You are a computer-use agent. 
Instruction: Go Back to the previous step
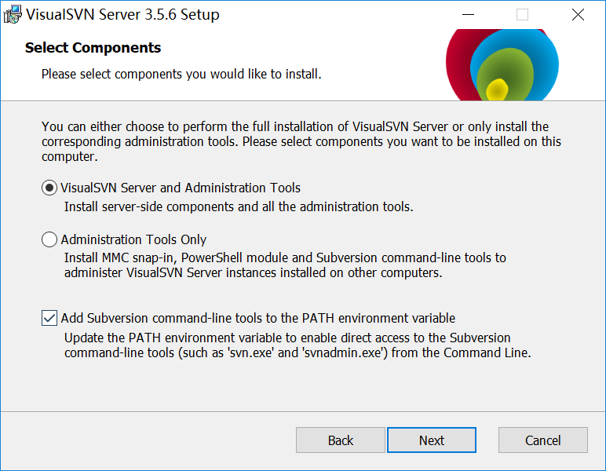click(x=341, y=440)
